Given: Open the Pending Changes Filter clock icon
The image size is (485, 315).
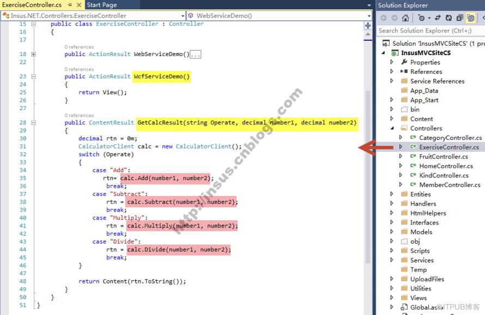Looking at the screenshot, I should pos(421,18).
